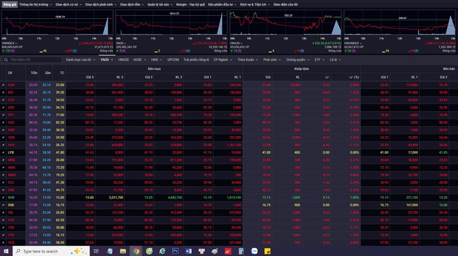The width and height of the screenshot is (458, 256).
Task: Open the Thông tin thị trường menu
Action: pyautogui.click(x=36, y=4)
